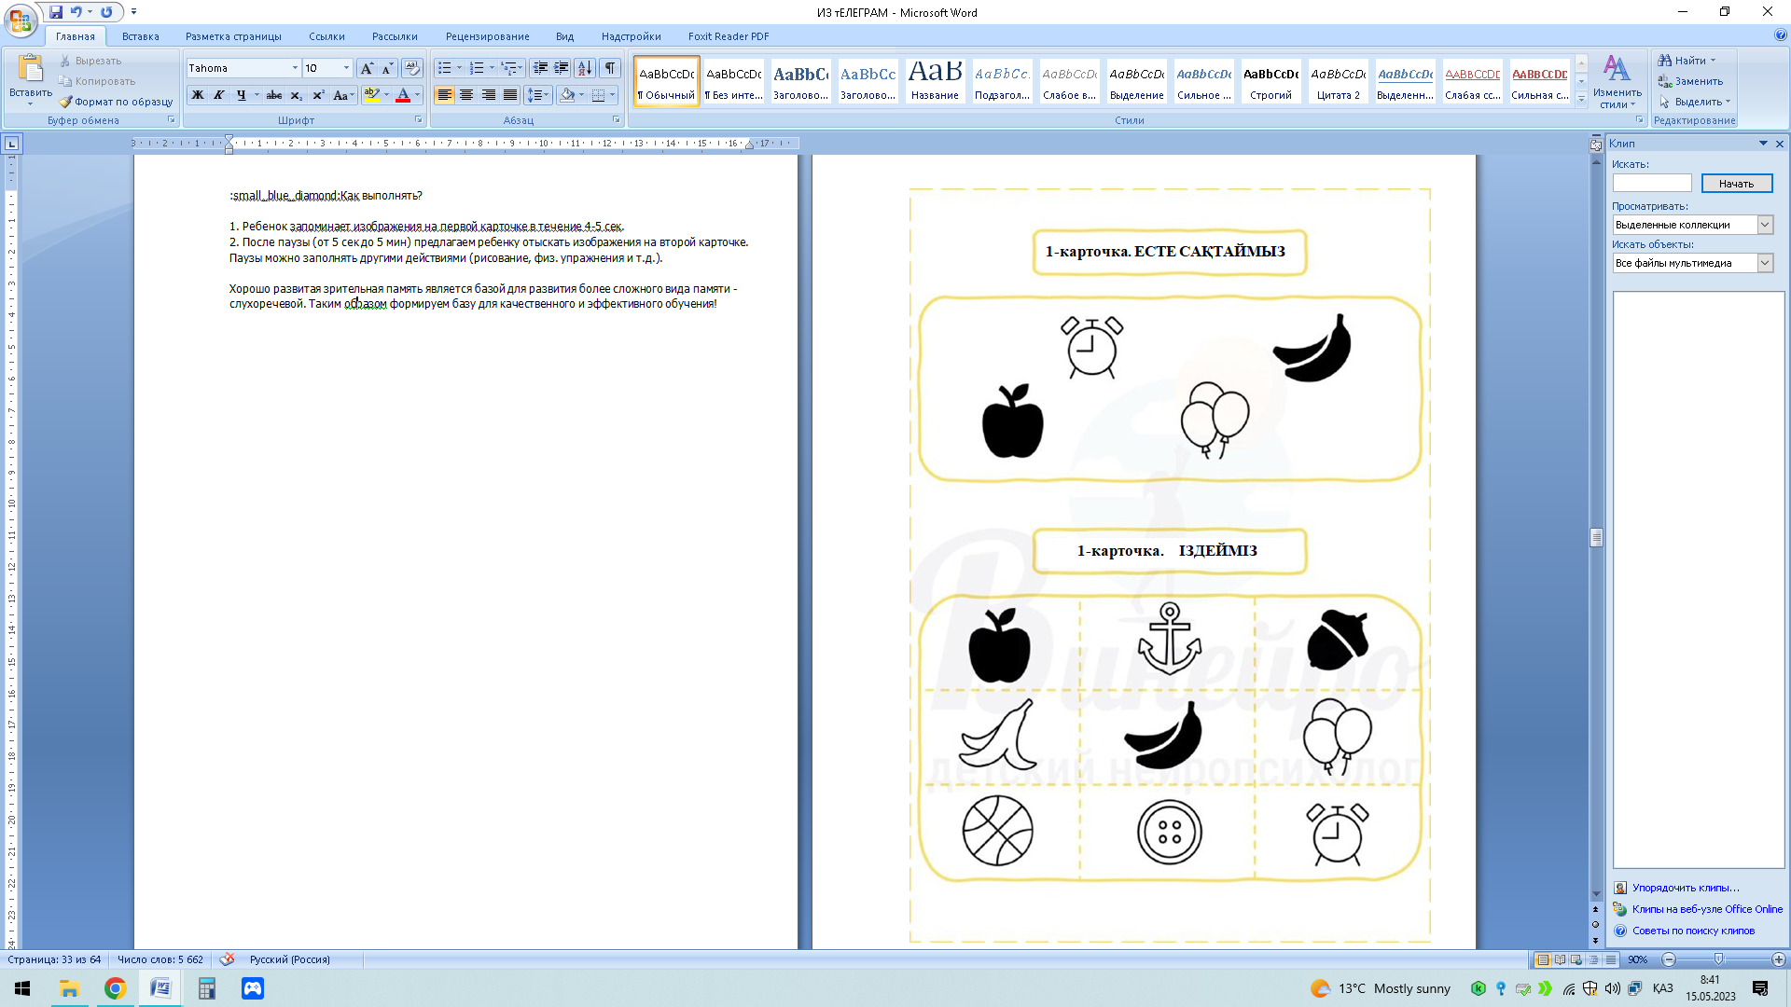The height and width of the screenshot is (1007, 1791).
Task: Toggle paragraph marks (¶) display
Action: pyautogui.click(x=610, y=68)
